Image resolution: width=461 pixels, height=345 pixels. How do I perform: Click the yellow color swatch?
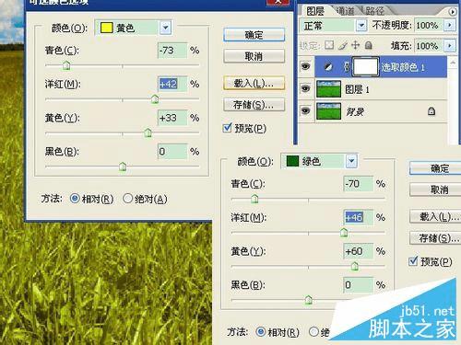(x=107, y=28)
